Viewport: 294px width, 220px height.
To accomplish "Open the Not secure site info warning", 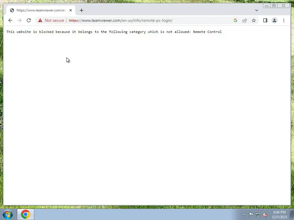I will (x=51, y=20).
